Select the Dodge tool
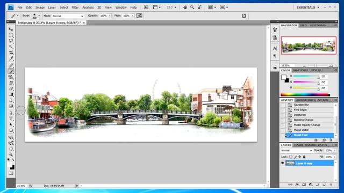Viewport: 344px width, 193px height. 11,106
